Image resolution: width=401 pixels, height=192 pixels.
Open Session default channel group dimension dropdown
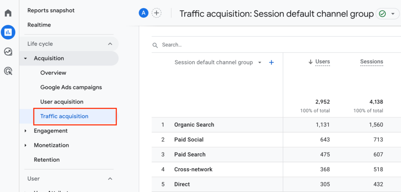click(x=260, y=63)
